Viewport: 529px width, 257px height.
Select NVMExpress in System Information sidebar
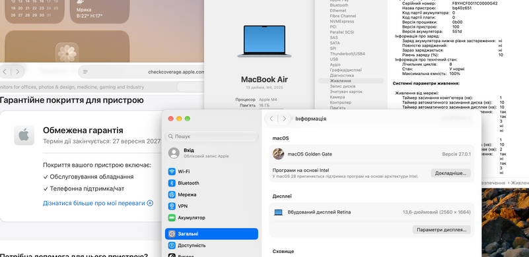pyautogui.click(x=341, y=21)
